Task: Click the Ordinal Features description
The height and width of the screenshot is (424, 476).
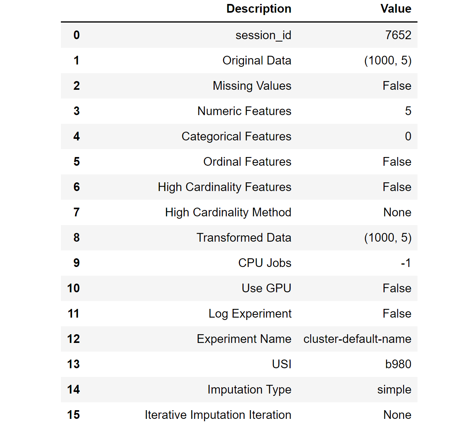Action: pyautogui.click(x=247, y=162)
